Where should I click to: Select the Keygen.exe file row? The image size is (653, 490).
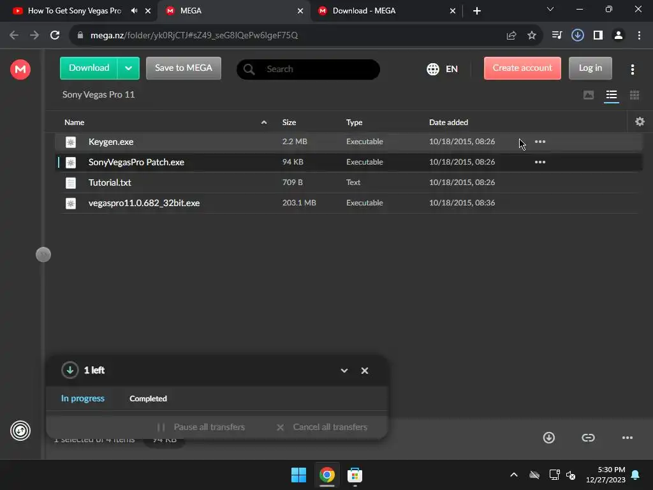click(348, 142)
